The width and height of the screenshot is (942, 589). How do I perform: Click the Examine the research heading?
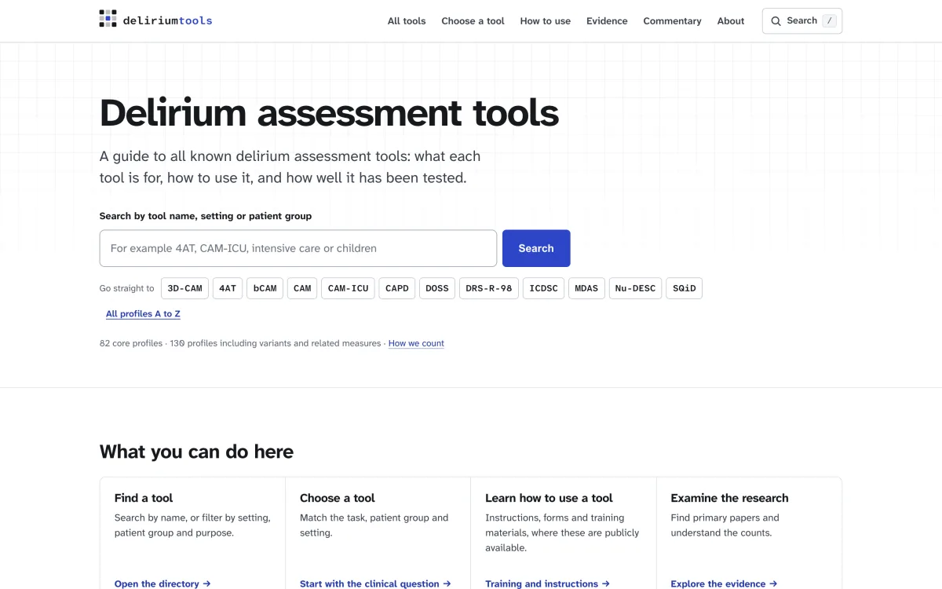[x=729, y=498]
